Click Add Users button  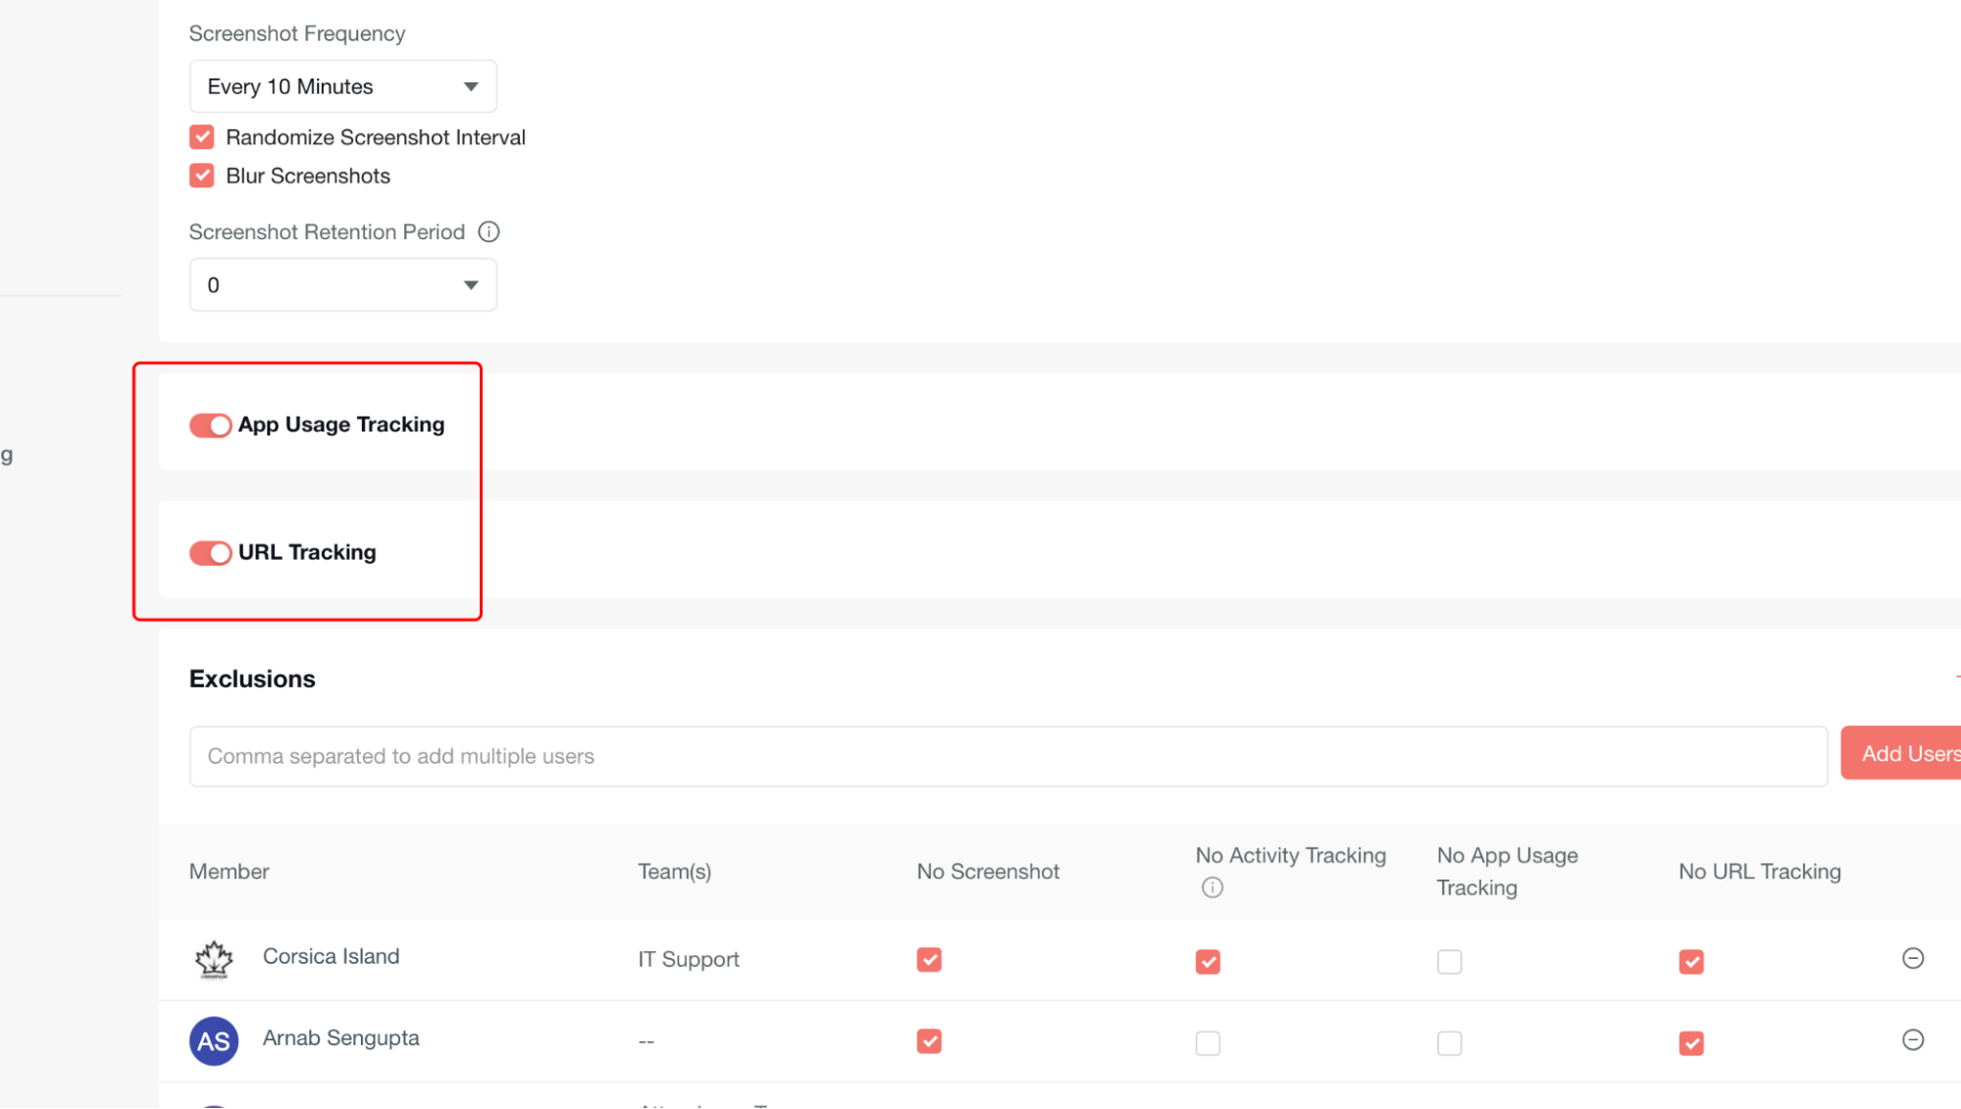(x=1903, y=754)
